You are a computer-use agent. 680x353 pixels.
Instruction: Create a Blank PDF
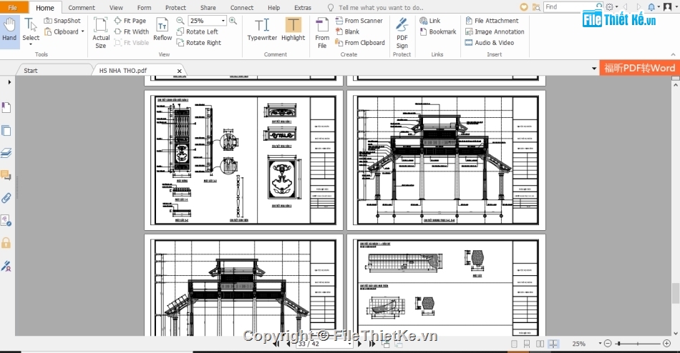[347, 31]
